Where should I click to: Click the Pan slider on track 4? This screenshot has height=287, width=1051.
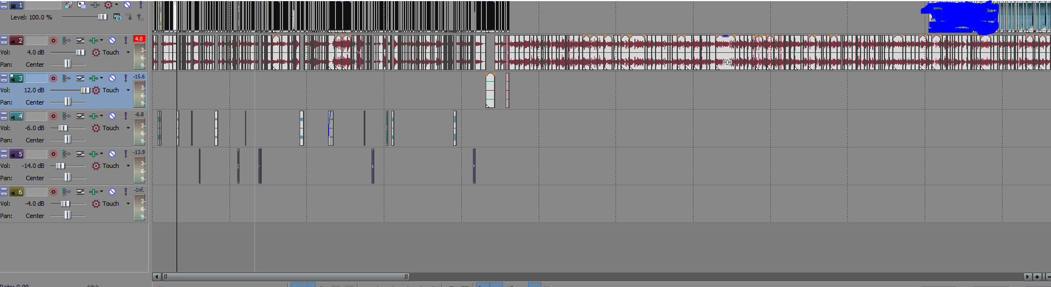(67, 140)
